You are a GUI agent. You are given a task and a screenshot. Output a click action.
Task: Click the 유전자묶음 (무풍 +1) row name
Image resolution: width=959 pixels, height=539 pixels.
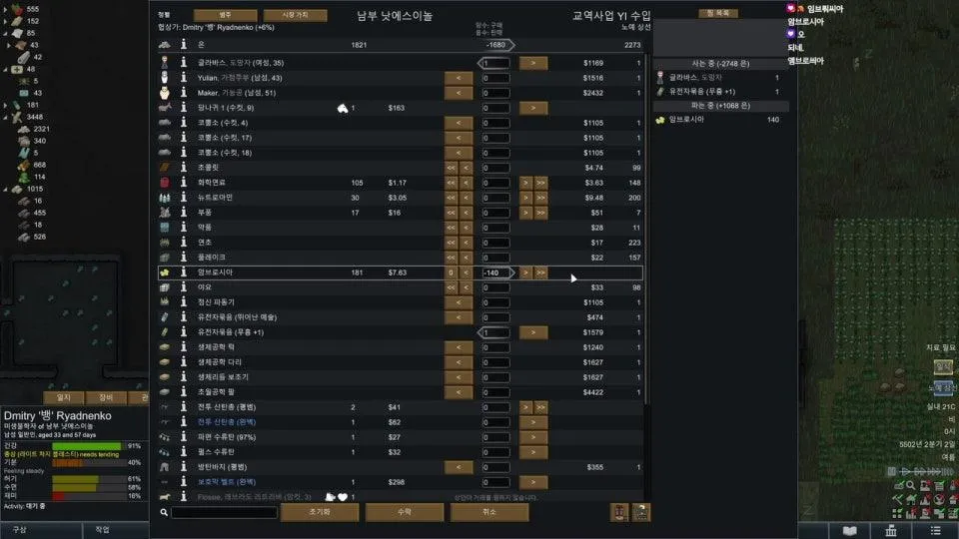pos(231,332)
